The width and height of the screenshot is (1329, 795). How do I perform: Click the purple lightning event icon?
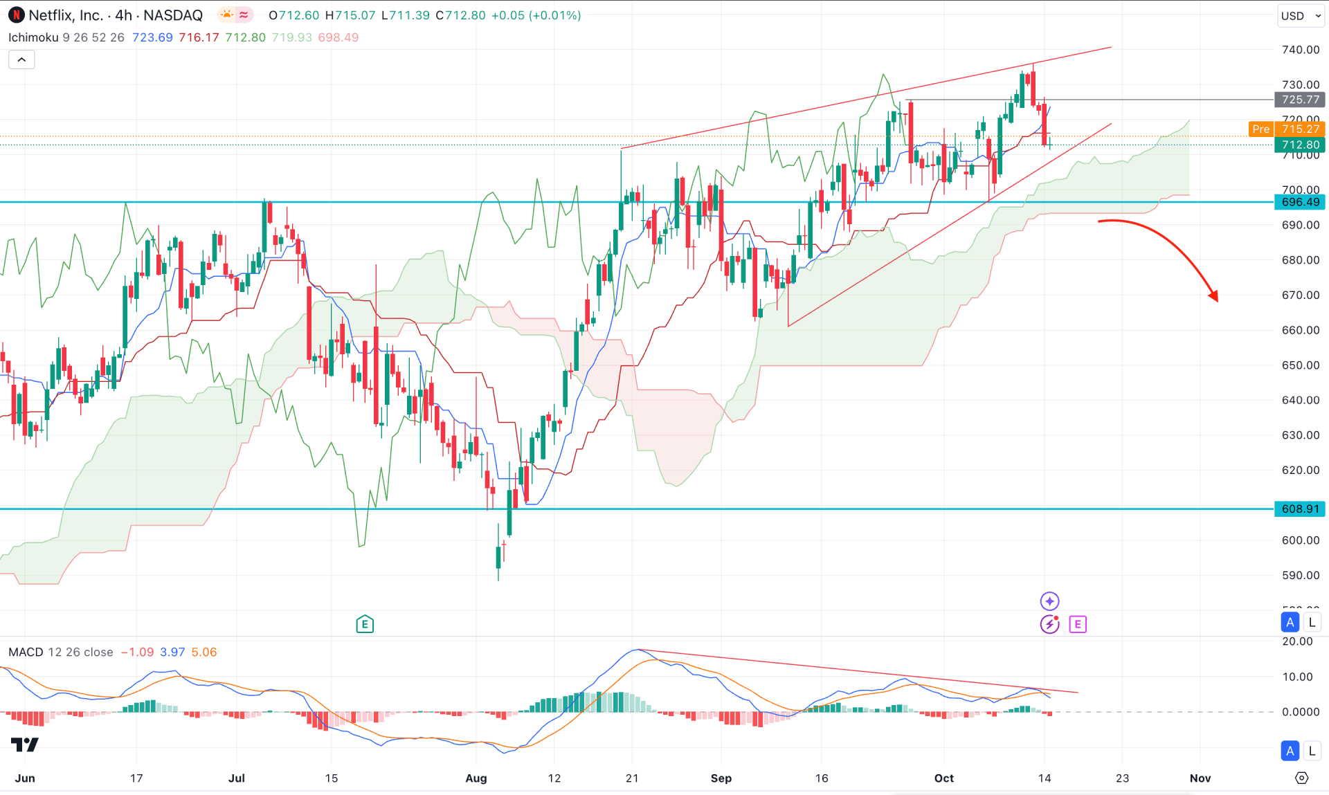pos(1049,624)
